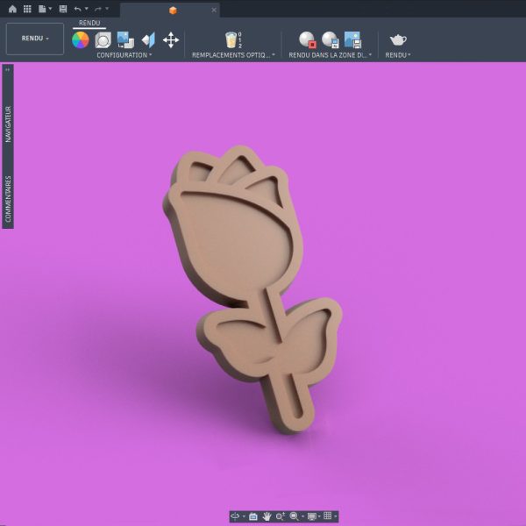
Task: Go to the Home icon
Action: click(x=12, y=9)
